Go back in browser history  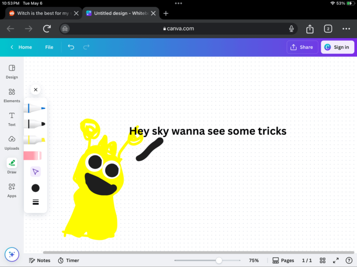click(11, 29)
